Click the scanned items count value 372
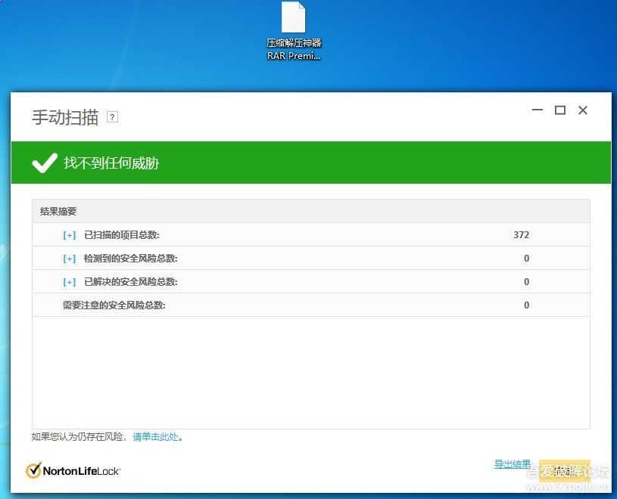This screenshot has width=617, height=499. pyautogui.click(x=520, y=234)
